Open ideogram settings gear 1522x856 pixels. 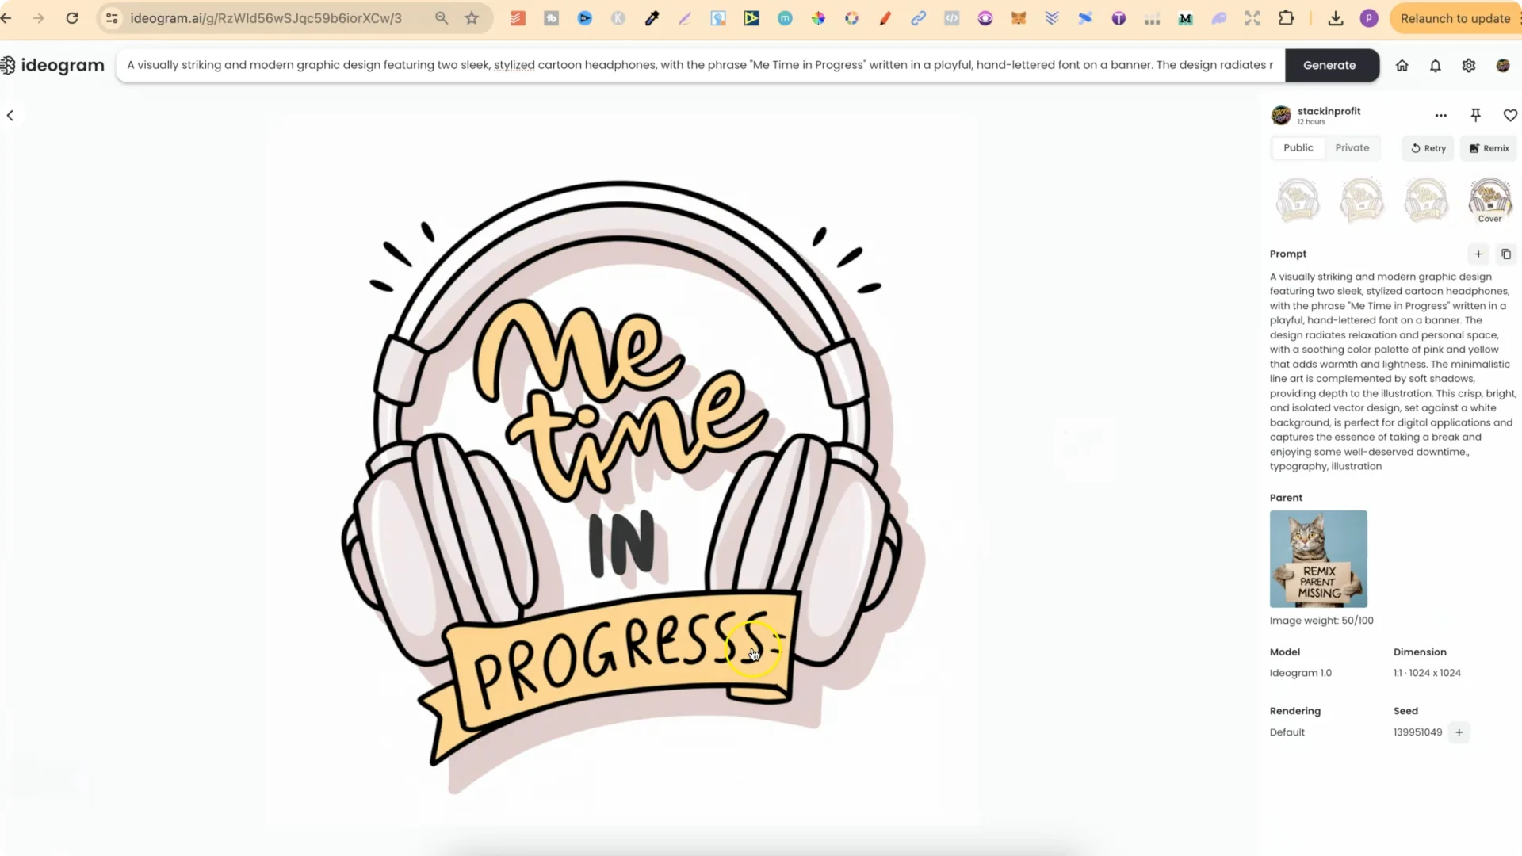point(1469,65)
